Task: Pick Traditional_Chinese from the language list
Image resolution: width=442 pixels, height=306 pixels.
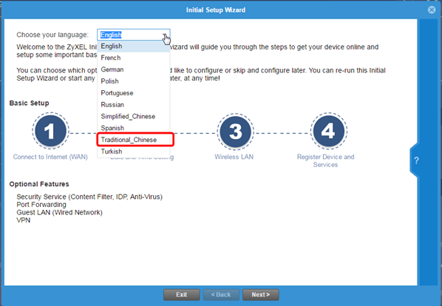Action: tap(134, 140)
